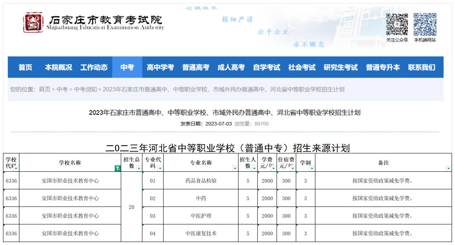The width and height of the screenshot is (455, 245).
Task: Expand the 招生人数 filter arrow
Action: click(254, 168)
